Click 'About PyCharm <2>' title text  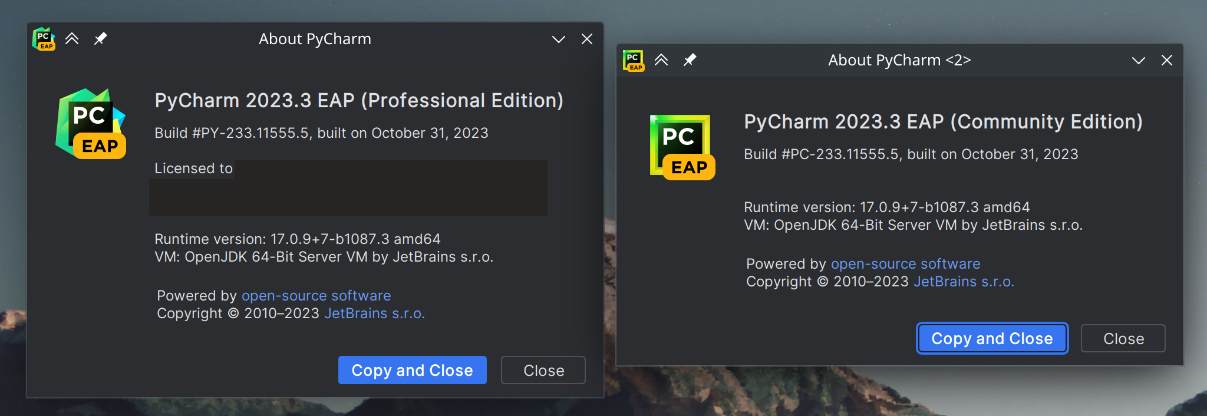pos(899,60)
